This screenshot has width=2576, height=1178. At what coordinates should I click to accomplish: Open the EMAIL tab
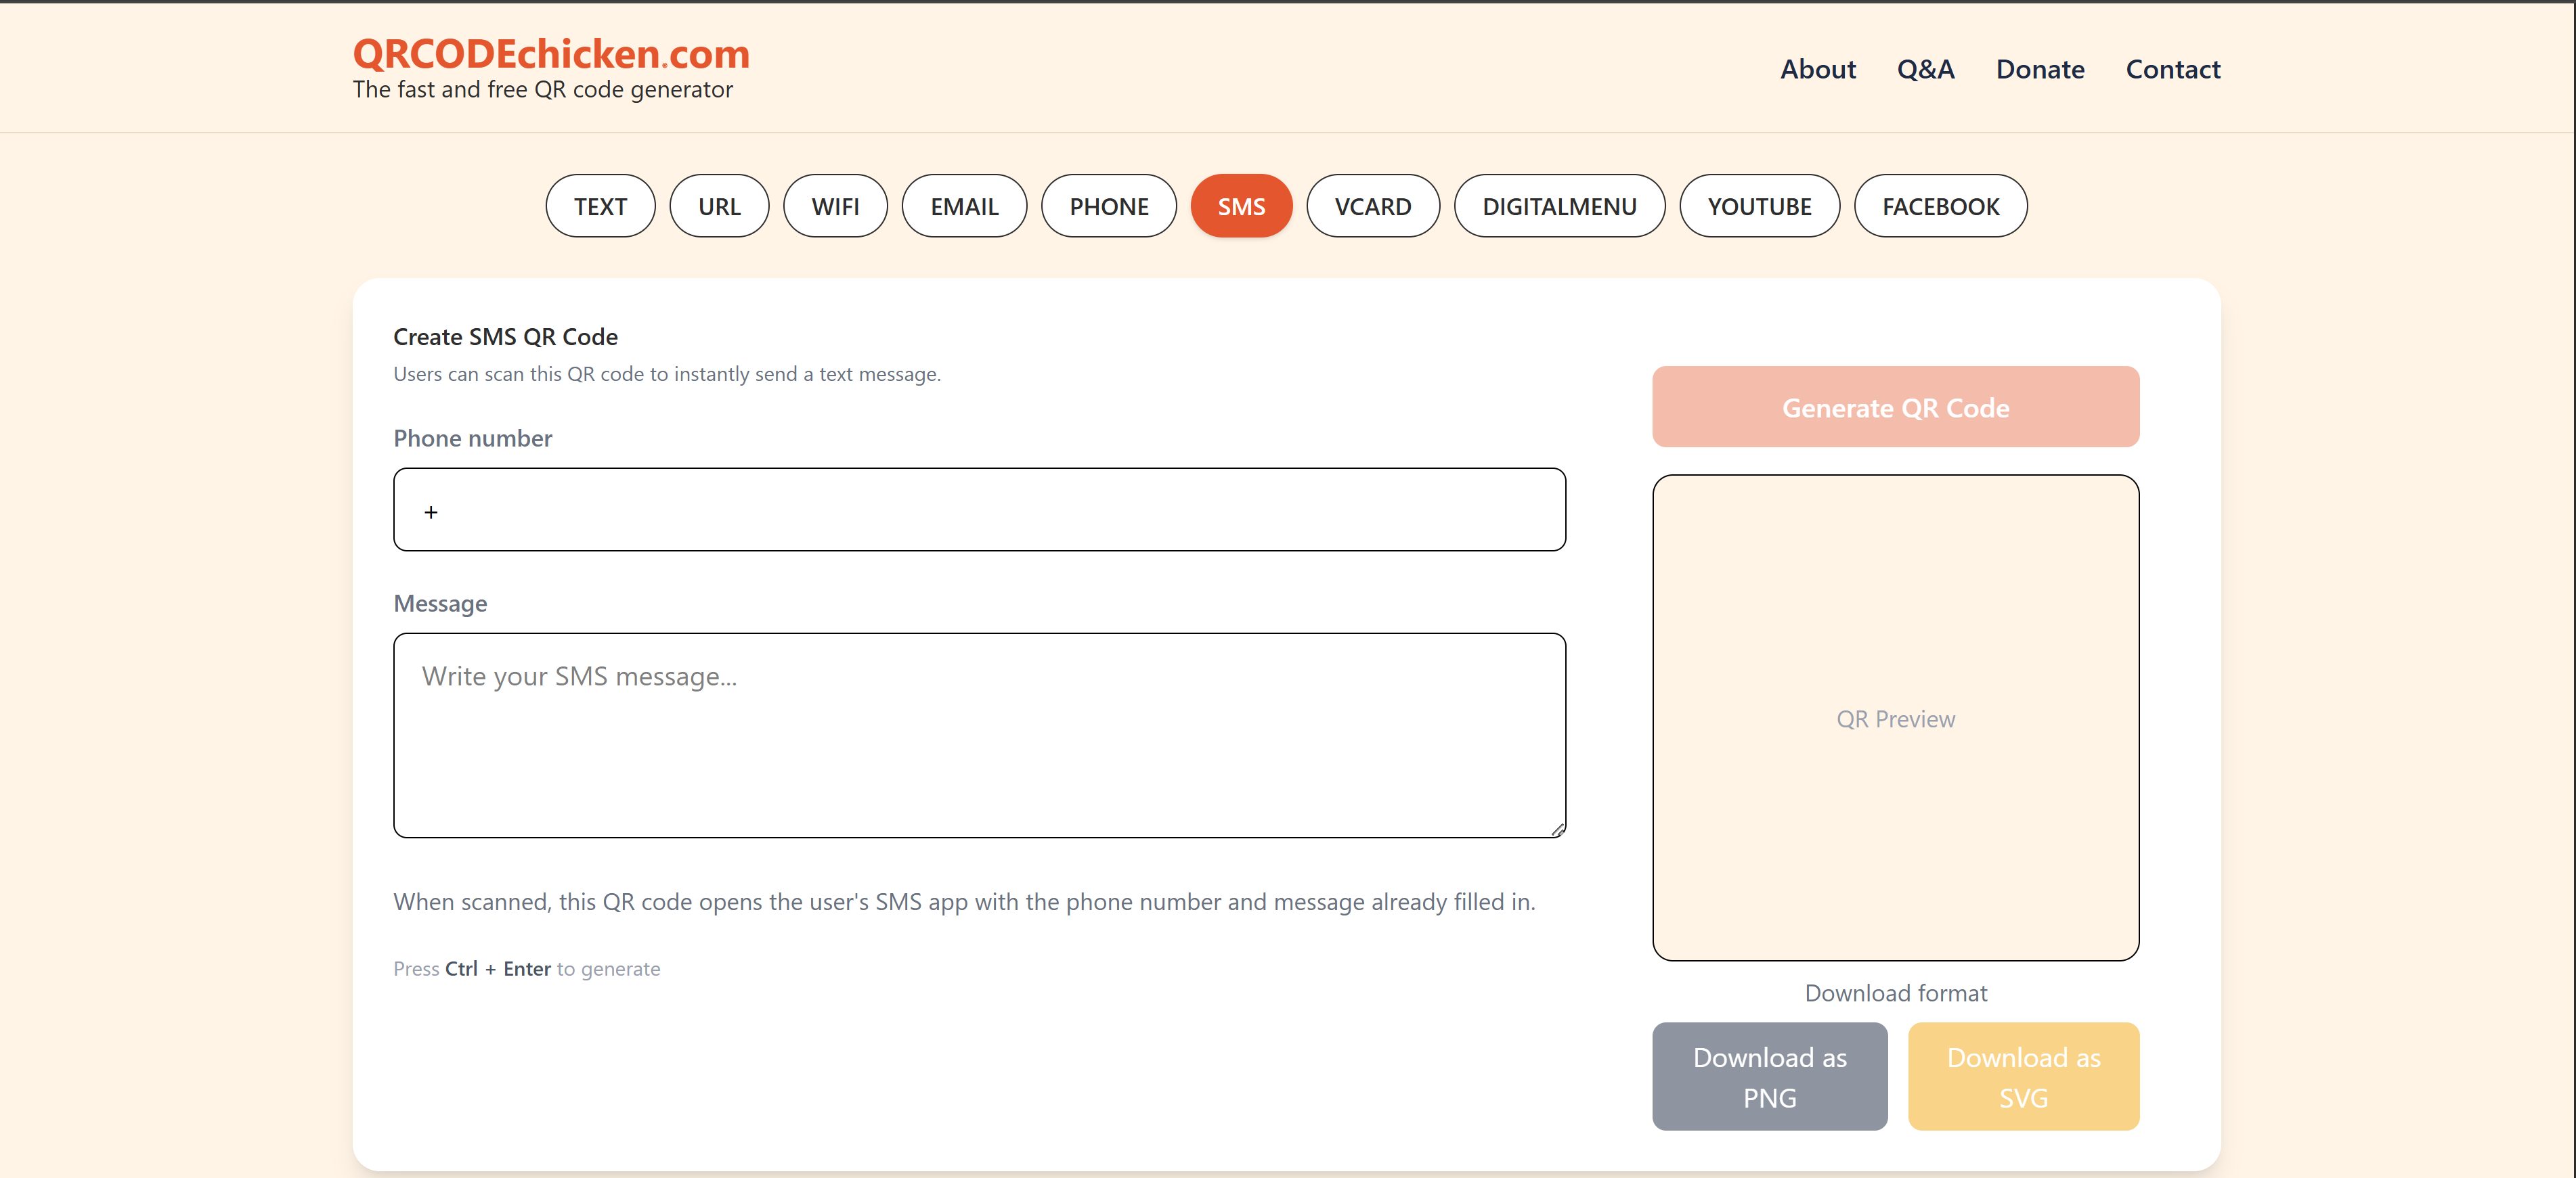click(964, 206)
